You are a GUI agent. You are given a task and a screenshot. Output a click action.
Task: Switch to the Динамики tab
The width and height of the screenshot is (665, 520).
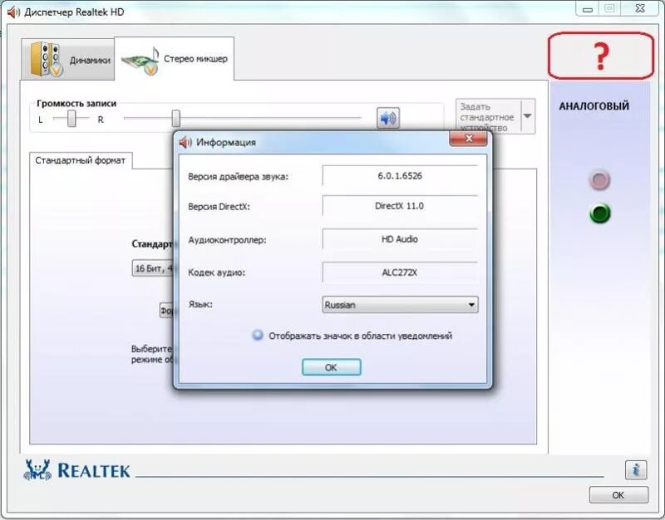tap(68, 59)
